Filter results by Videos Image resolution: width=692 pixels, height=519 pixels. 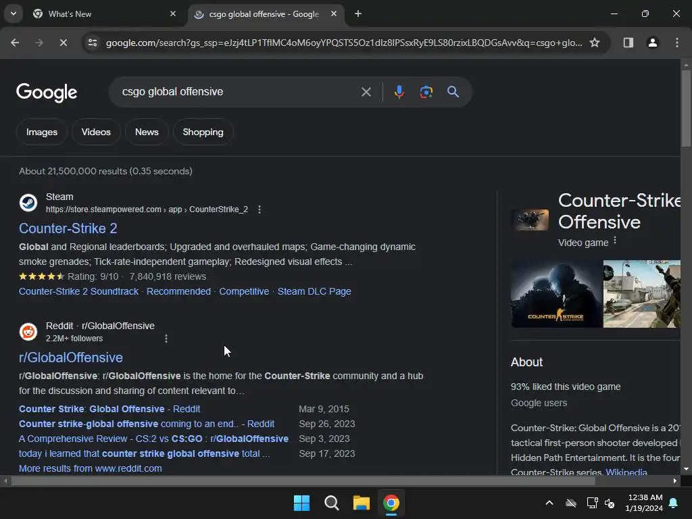pyautogui.click(x=96, y=132)
